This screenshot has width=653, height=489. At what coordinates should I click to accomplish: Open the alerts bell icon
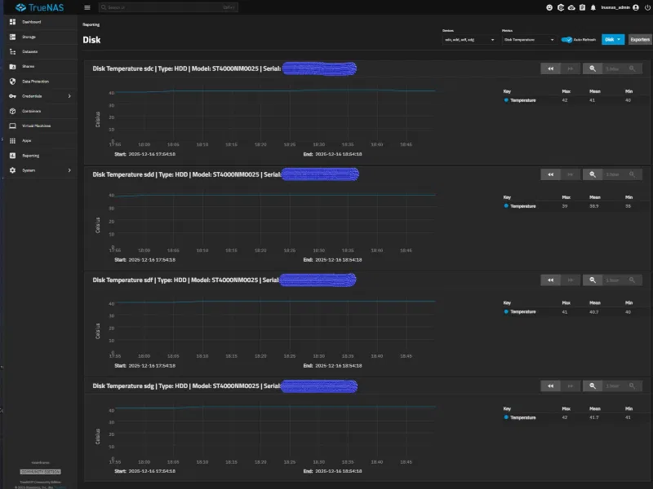(x=593, y=7)
